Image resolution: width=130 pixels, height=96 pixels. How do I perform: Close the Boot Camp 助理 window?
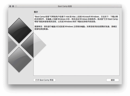click(10, 6)
